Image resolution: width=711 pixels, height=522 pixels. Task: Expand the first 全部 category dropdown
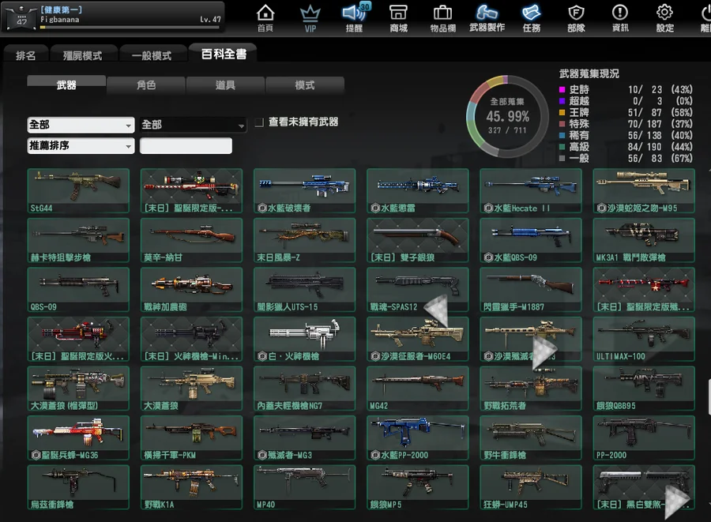[x=81, y=125]
